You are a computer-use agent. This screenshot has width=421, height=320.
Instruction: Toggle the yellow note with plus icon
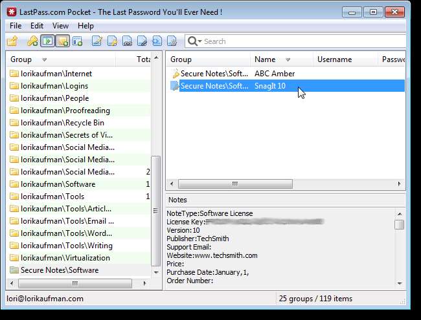63,41
